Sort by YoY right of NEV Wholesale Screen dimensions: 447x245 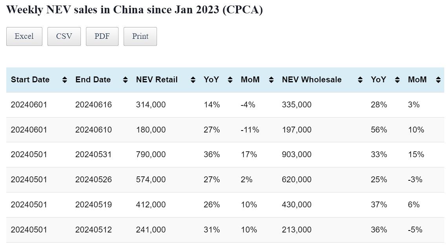point(397,80)
